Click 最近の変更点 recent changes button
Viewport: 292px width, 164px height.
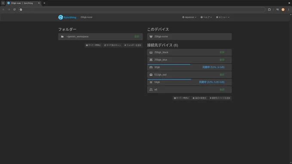[x=199, y=98]
